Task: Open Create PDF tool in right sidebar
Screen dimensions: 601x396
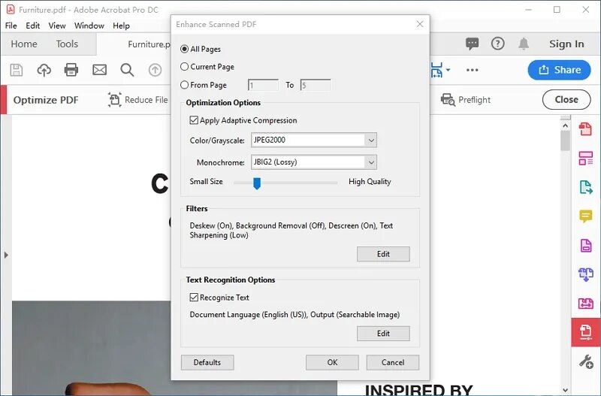Action: 586,128
